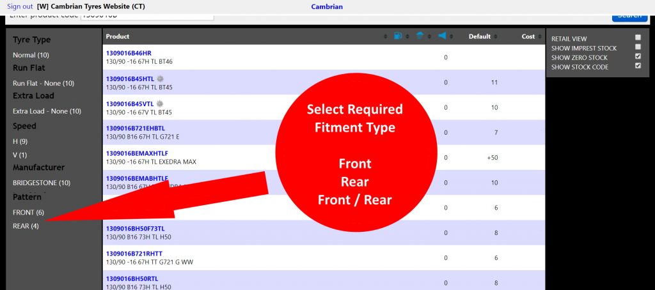Click description '130/90 B16 67H TL G721 E'
The width and height of the screenshot is (655, 290).
[143, 137]
